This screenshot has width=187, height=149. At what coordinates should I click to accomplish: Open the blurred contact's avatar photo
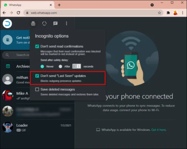[x=7, y=111]
